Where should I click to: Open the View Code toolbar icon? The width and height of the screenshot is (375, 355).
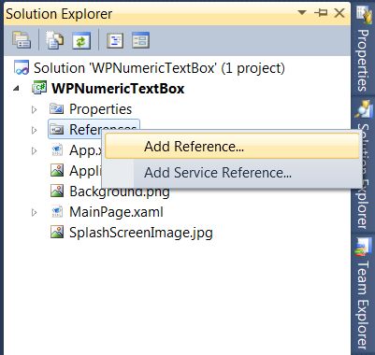(x=115, y=40)
